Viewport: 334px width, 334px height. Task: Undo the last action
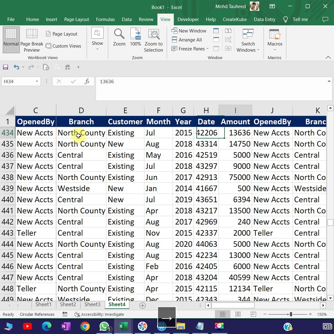click(16, 67)
